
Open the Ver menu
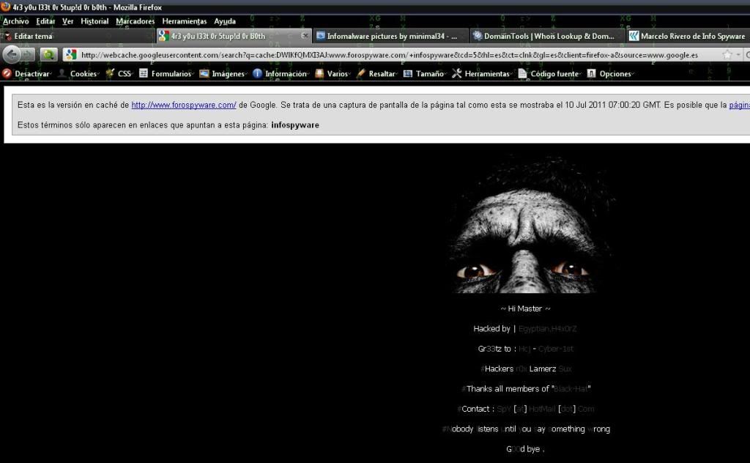click(68, 21)
